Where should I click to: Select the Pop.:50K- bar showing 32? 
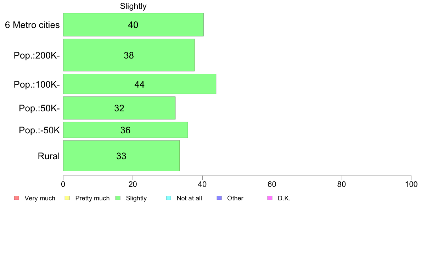[119, 108]
